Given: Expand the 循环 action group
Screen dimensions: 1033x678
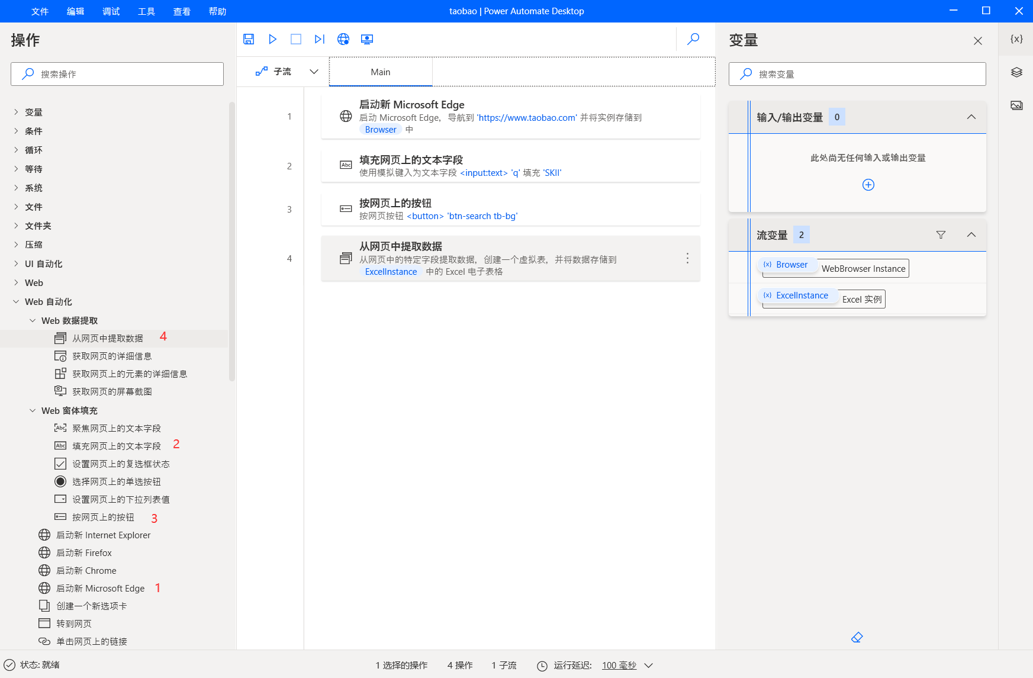Looking at the screenshot, I should click(16, 150).
